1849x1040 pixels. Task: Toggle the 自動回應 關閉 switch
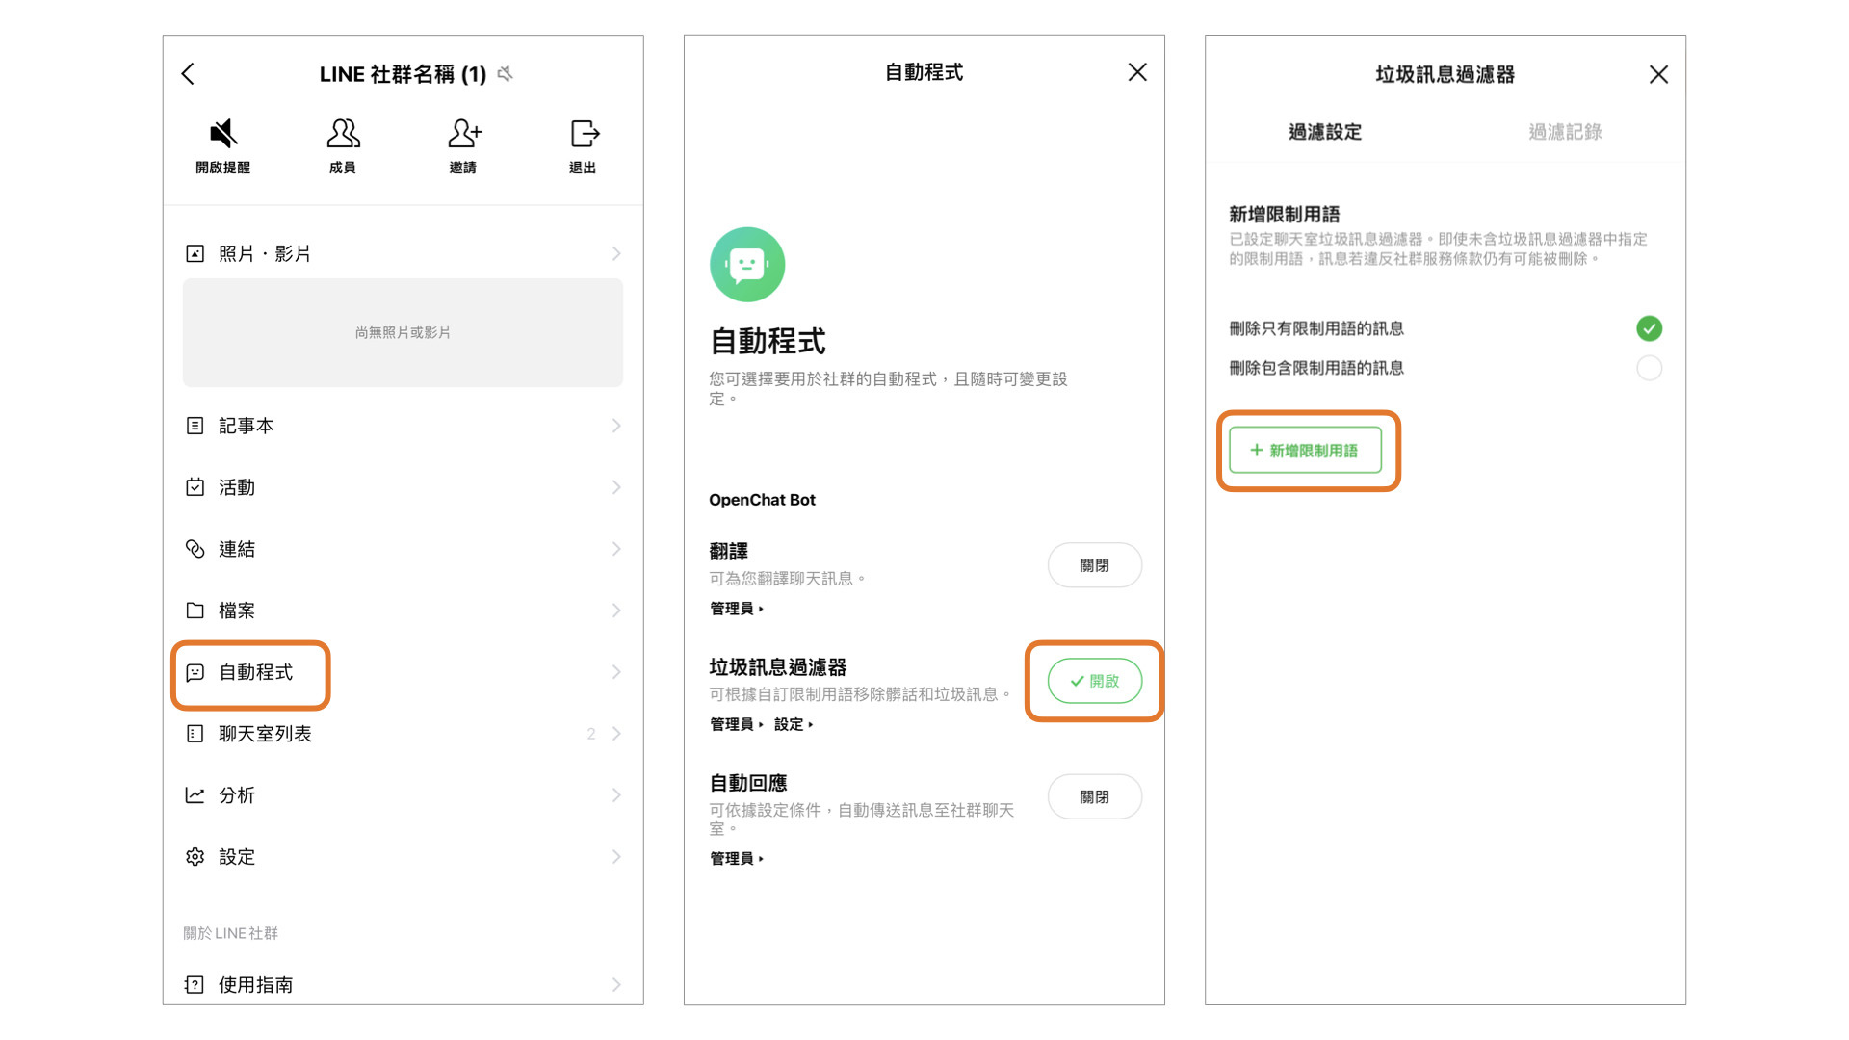click(x=1095, y=796)
